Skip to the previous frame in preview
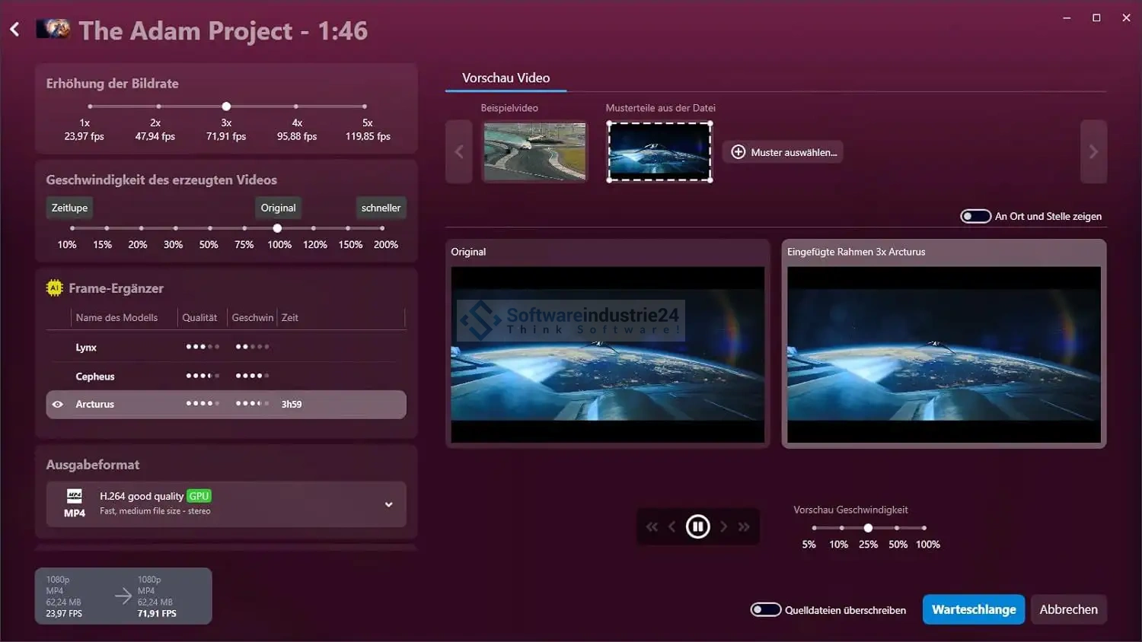 tap(671, 526)
